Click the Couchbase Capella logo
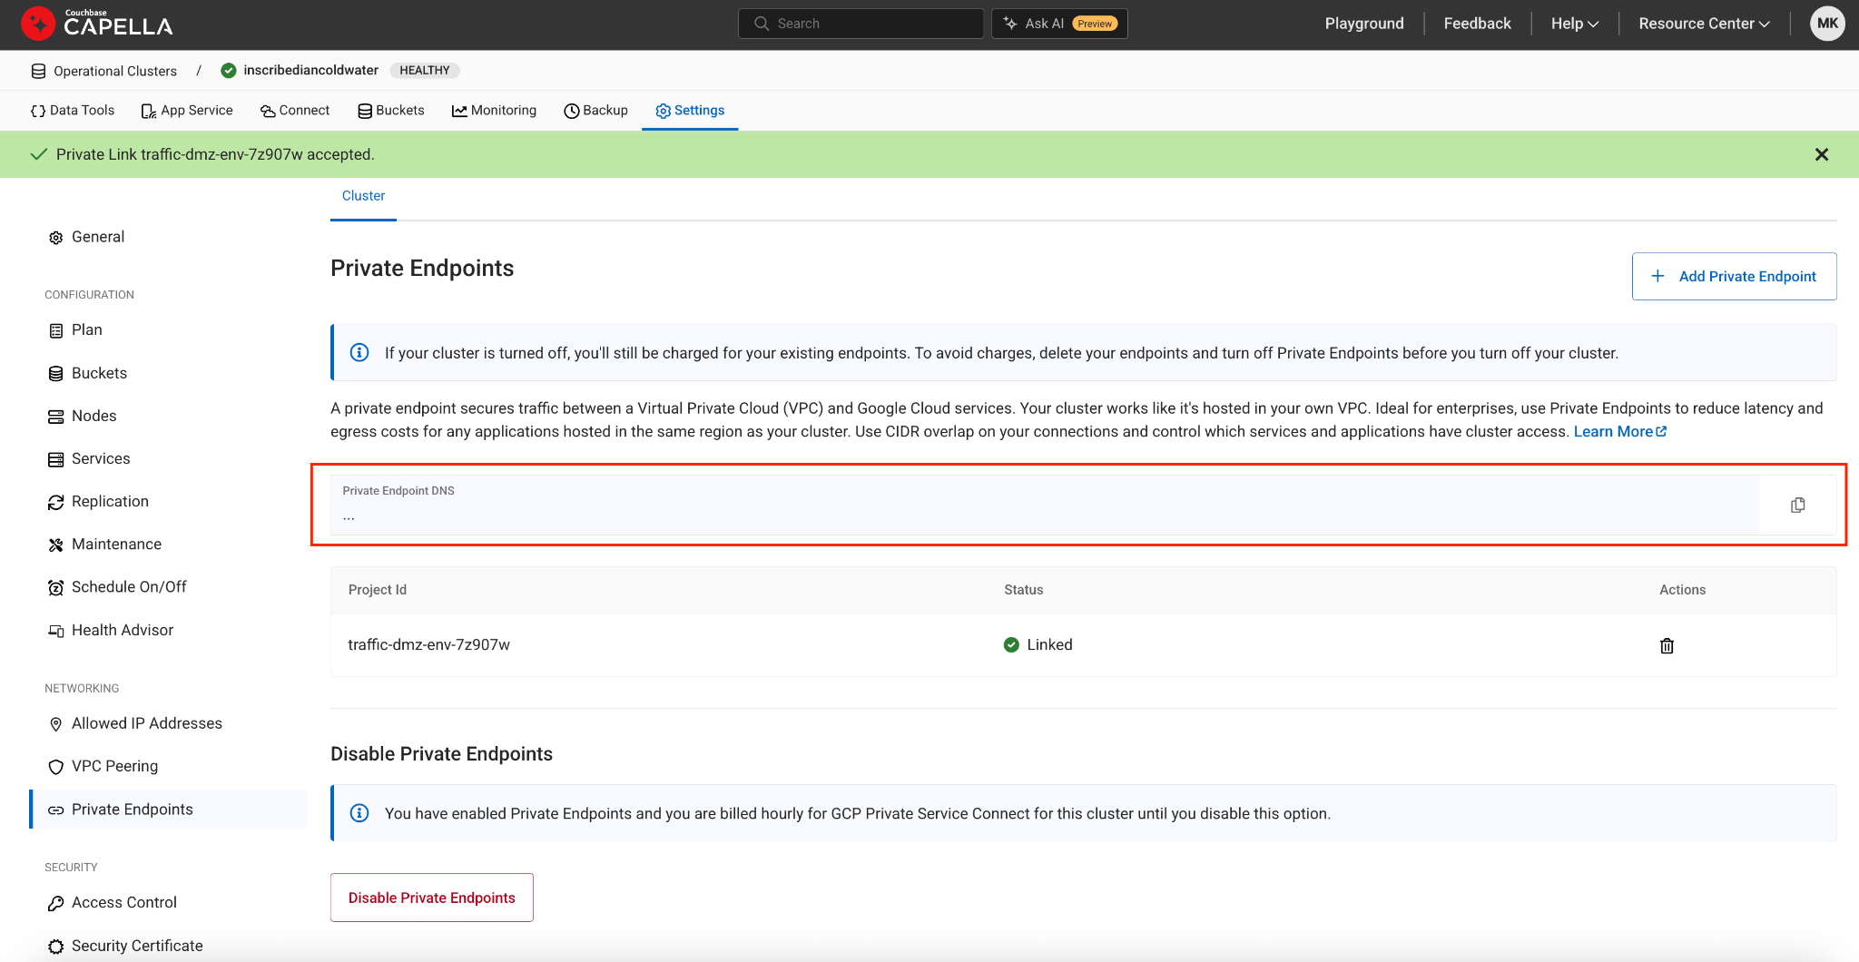Screen dimensions: 1859x962 [x=97, y=24]
